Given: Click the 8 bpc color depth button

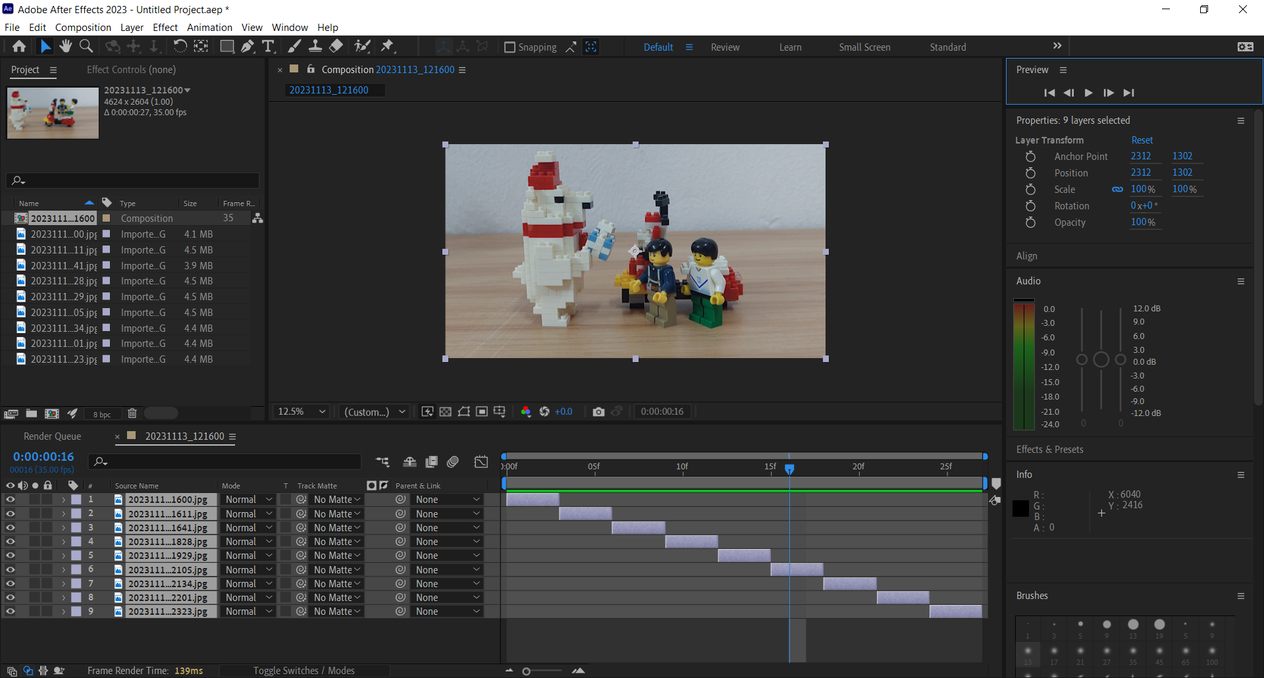Looking at the screenshot, I should (101, 414).
